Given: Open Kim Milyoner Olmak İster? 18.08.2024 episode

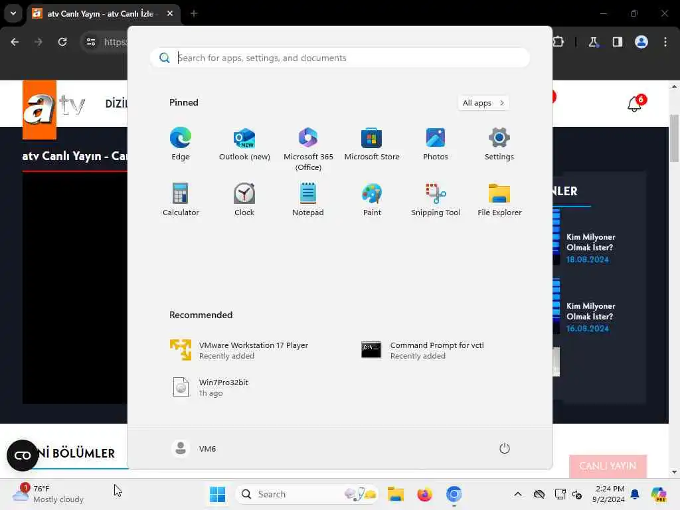Looking at the screenshot, I should [x=590, y=248].
